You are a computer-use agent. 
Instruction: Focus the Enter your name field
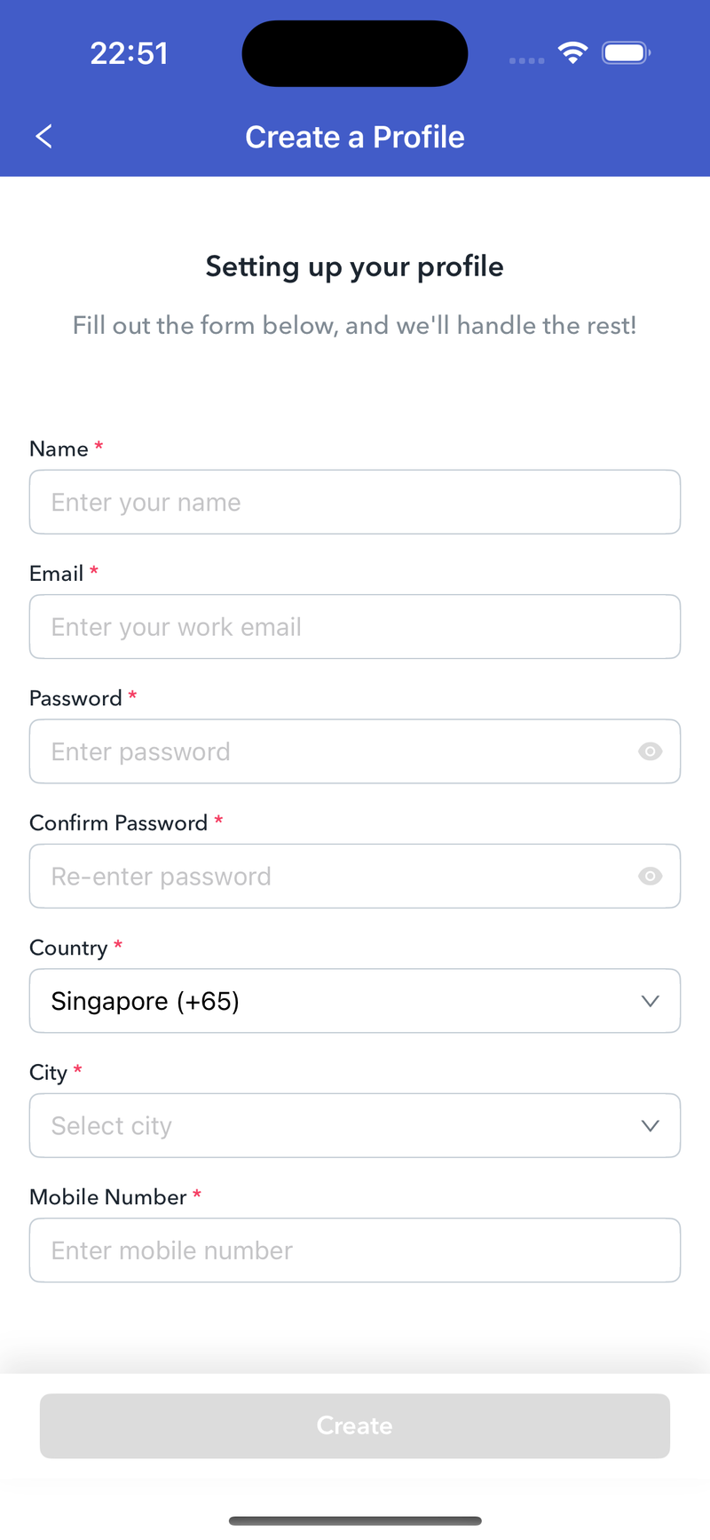355,503
